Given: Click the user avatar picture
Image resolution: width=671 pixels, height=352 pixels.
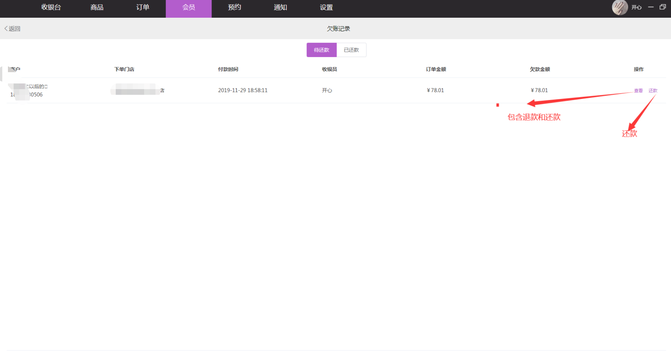Looking at the screenshot, I should point(620,7).
